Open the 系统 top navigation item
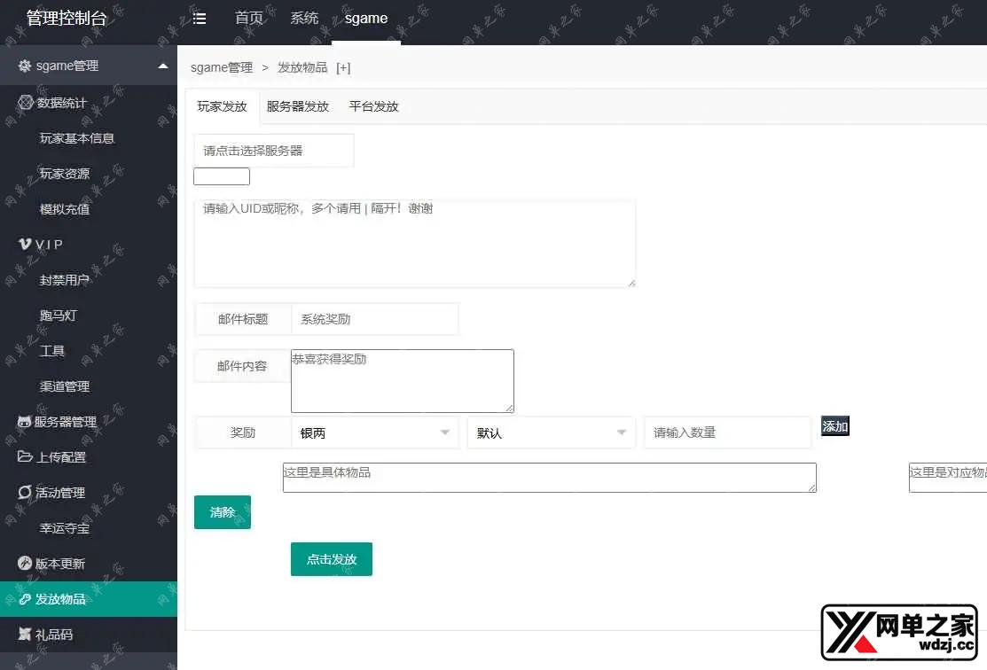 304,19
